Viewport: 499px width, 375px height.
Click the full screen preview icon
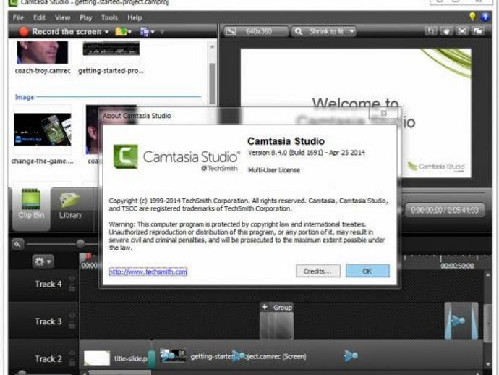pos(462,31)
